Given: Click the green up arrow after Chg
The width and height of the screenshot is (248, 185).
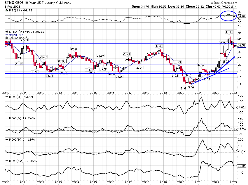Looking at the screenshot, I should click(236, 7).
